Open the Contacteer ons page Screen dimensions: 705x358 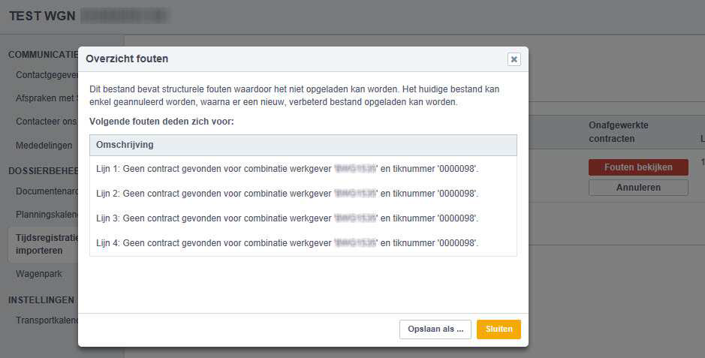[47, 122]
